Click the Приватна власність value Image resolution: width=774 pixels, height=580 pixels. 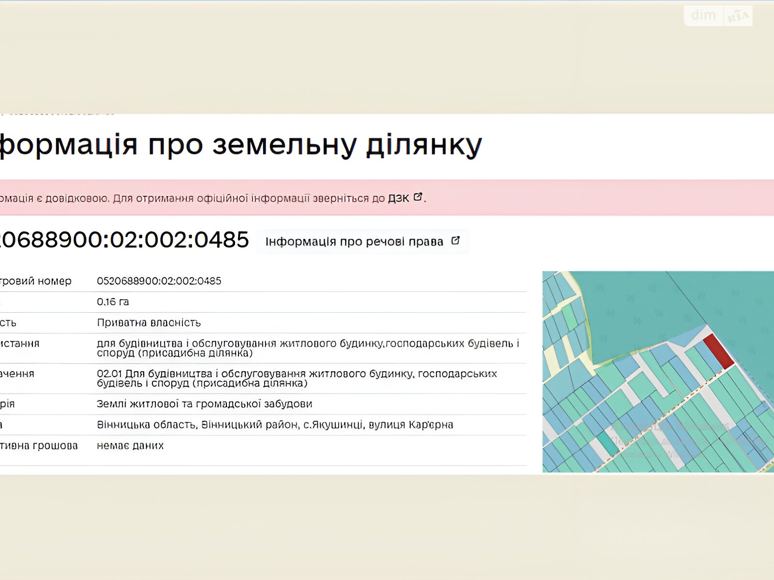(149, 323)
